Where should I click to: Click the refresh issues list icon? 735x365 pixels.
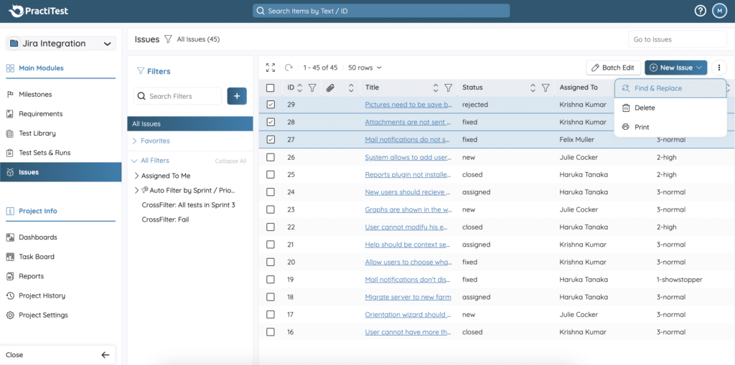[289, 67]
